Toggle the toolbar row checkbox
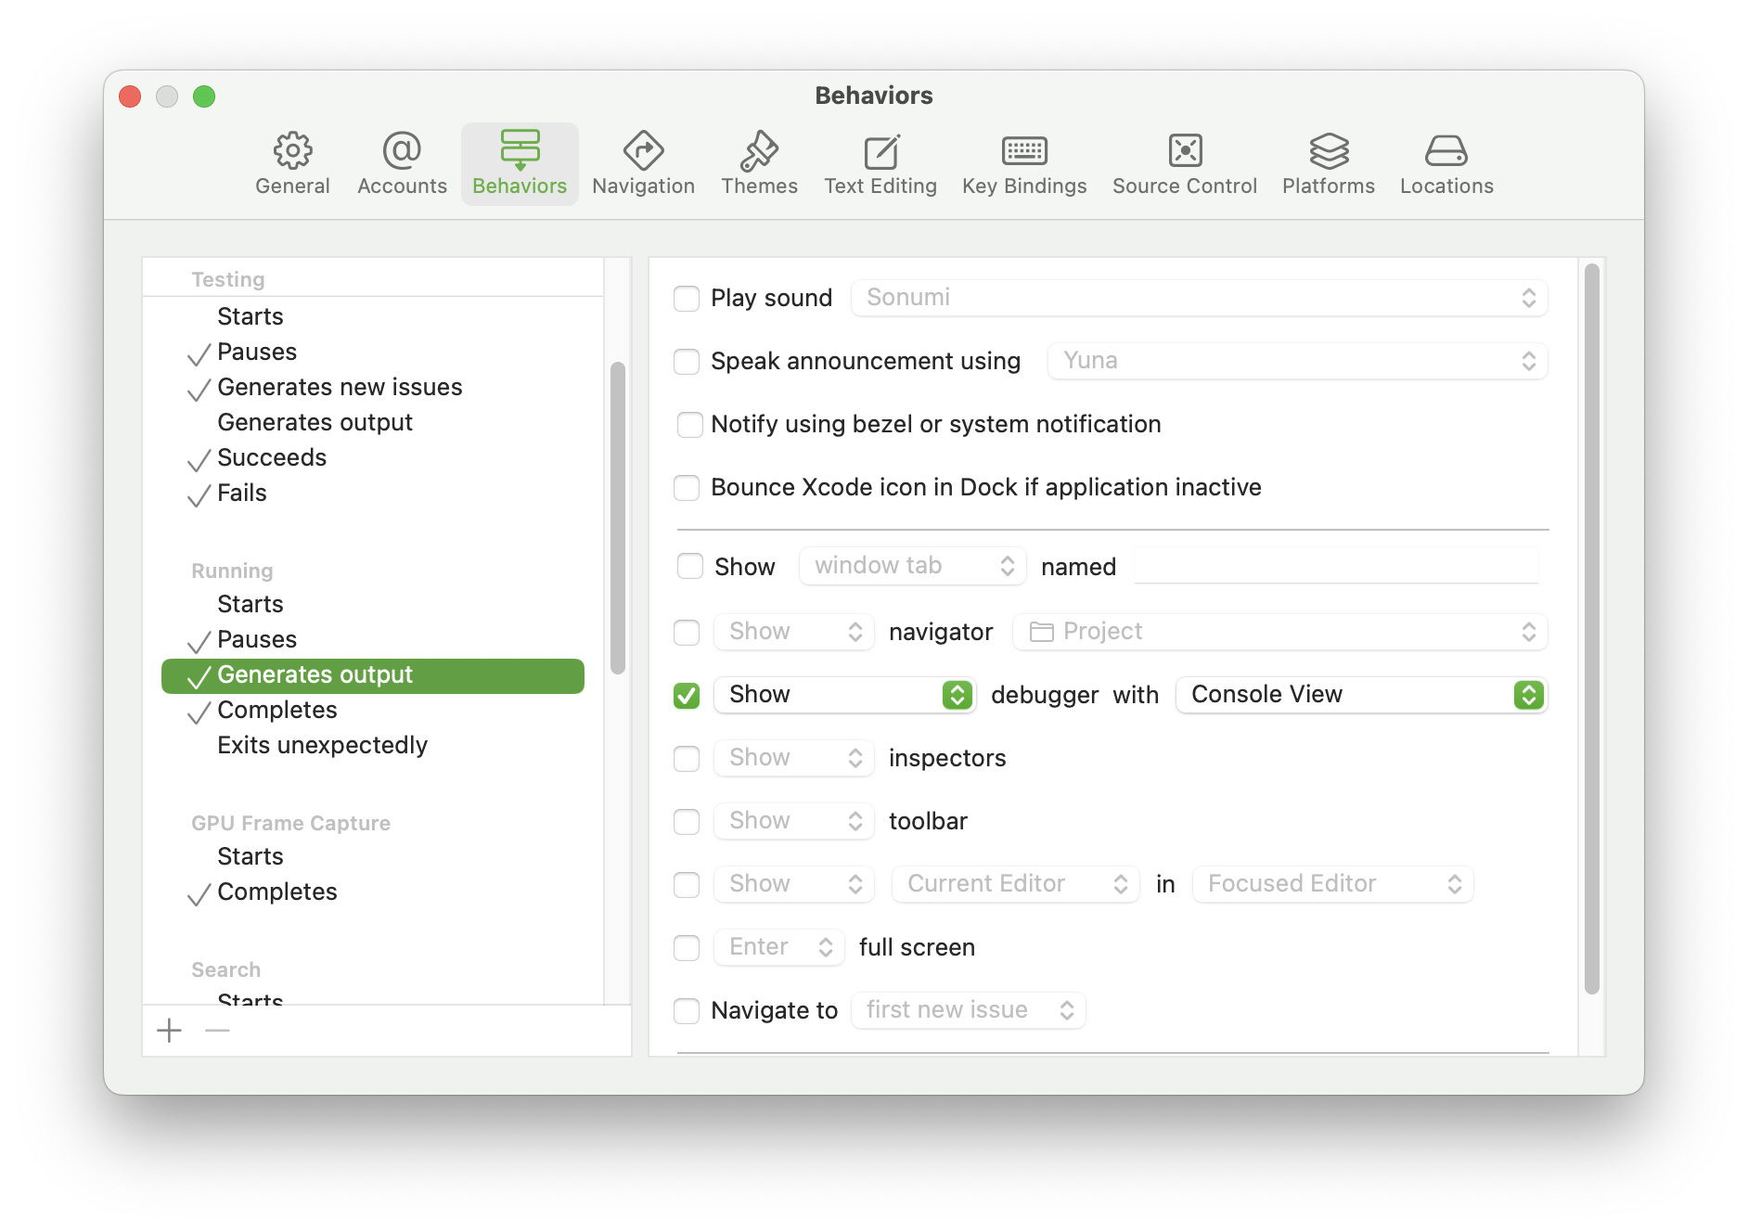This screenshot has height=1232, width=1748. tap(687, 822)
